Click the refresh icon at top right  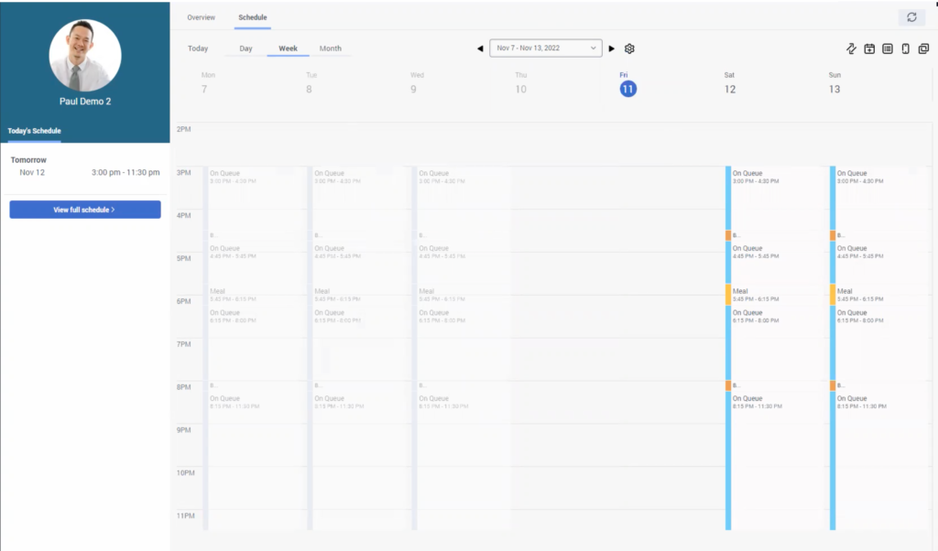[911, 17]
